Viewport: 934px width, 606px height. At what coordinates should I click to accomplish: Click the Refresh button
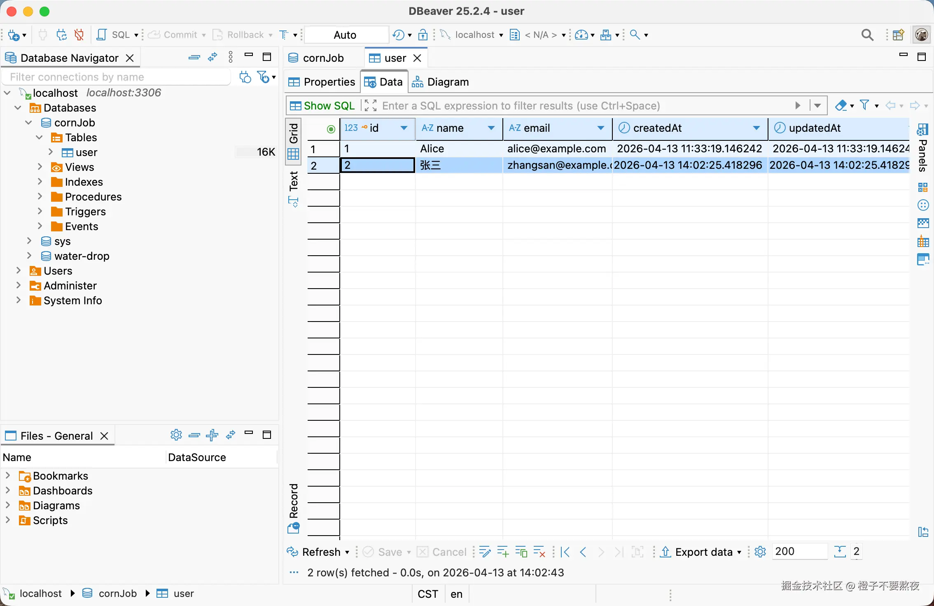pyautogui.click(x=317, y=552)
